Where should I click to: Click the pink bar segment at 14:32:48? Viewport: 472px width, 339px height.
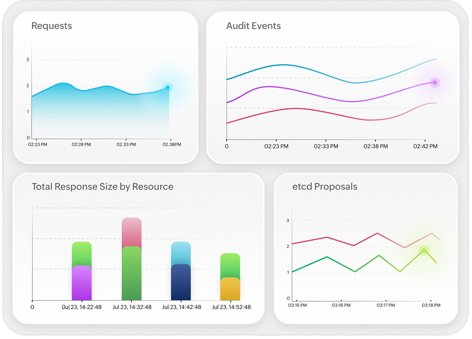(131, 232)
